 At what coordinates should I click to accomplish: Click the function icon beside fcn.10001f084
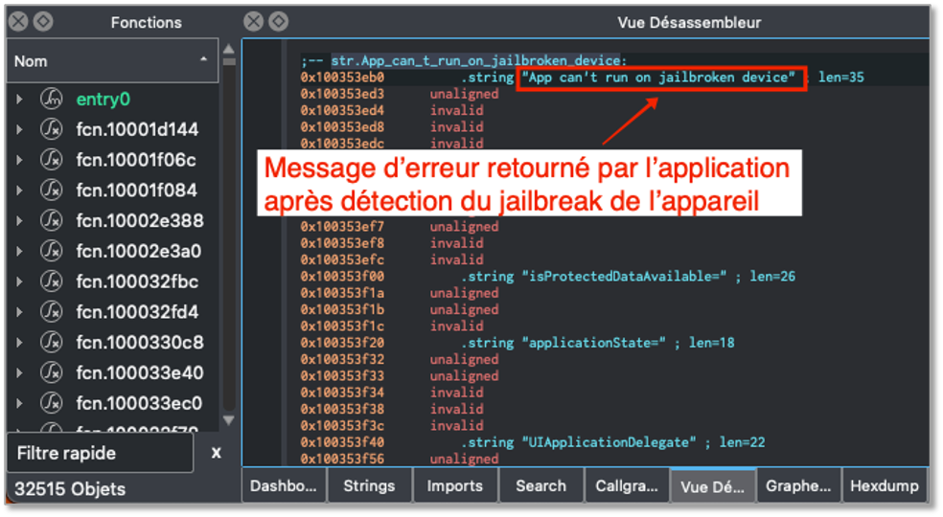[x=52, y=190]
